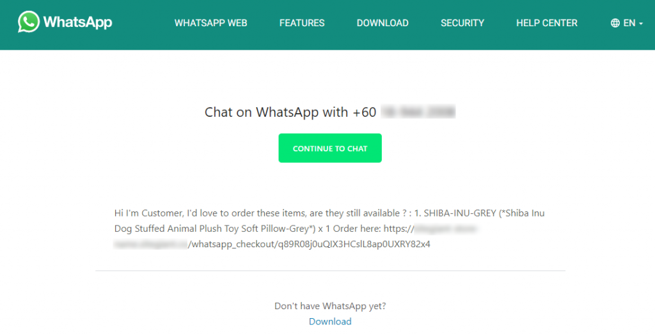Screen dimensions: 655x336
Task: Follow the blue Download link below
Action: tap(330, 321)
